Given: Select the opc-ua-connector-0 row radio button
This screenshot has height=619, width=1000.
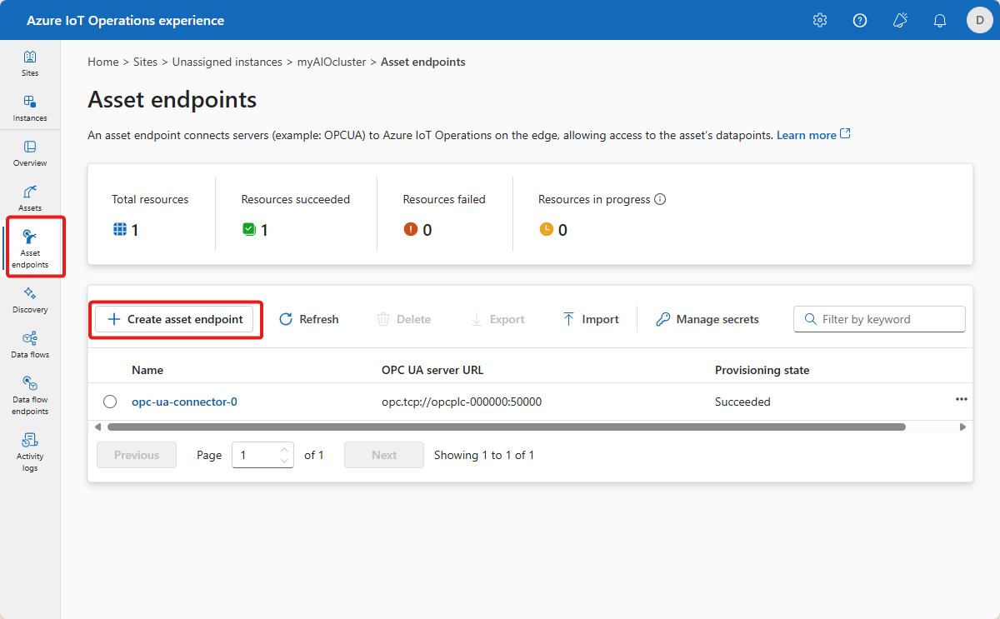Looking at the screenshot, I should (110, 402).
